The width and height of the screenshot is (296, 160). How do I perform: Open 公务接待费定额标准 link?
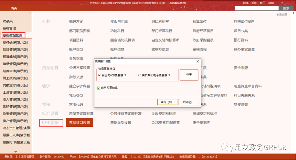(126, 114)
